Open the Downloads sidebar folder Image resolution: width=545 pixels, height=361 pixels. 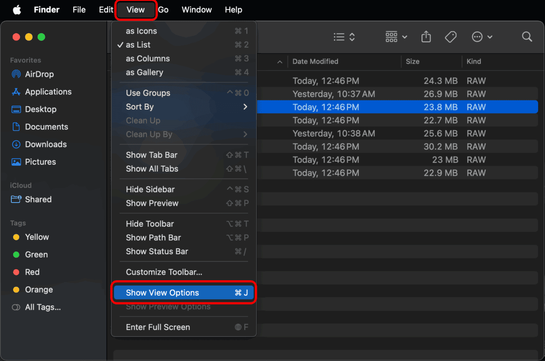[x=45, y=144]
